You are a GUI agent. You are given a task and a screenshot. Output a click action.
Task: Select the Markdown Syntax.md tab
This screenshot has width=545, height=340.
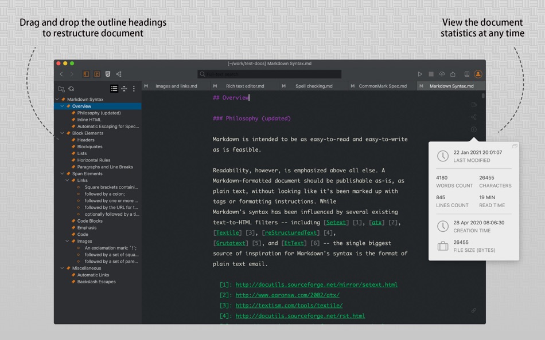click(x=451, y=86)
